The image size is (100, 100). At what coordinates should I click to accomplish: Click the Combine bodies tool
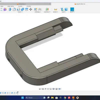[x=22, y=9]
